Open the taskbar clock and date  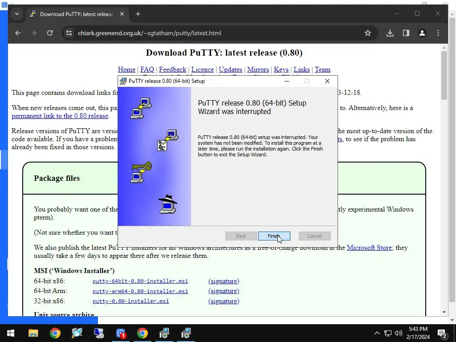[x=418, y=333]
